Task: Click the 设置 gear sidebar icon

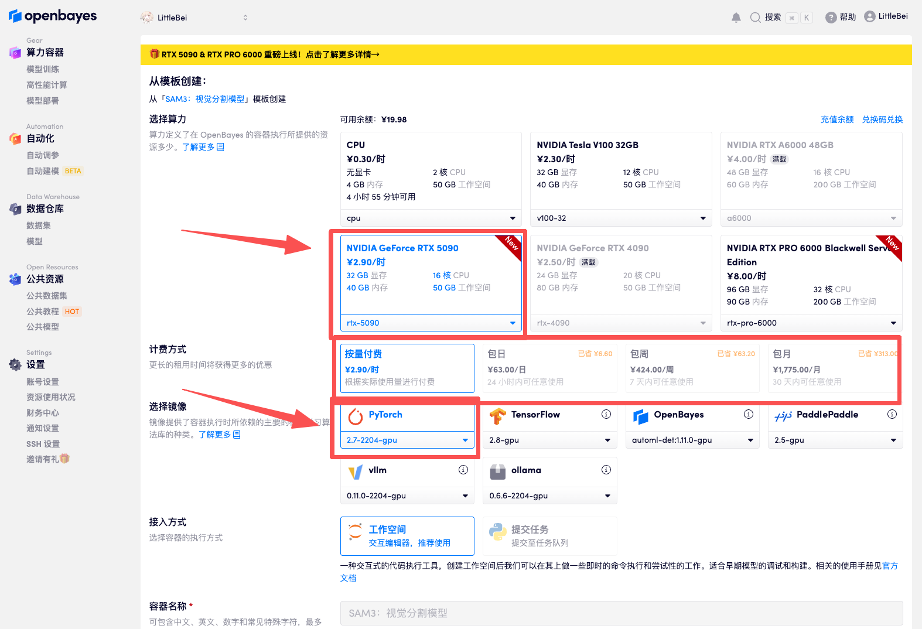Action: pos(15,365)
